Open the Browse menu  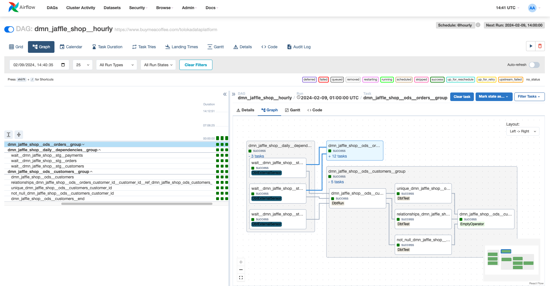[x=165, y=8]
